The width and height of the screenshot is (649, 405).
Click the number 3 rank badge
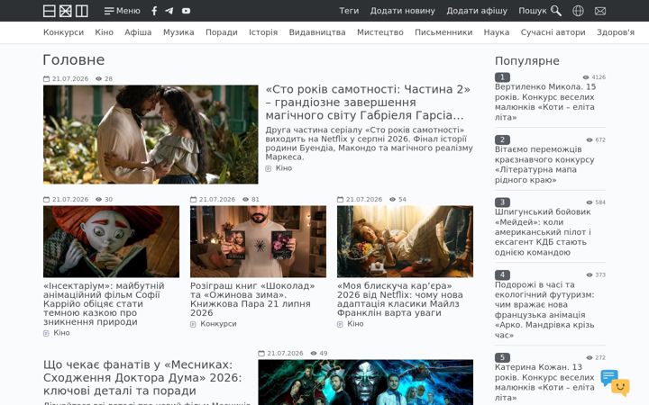point(502,202)
